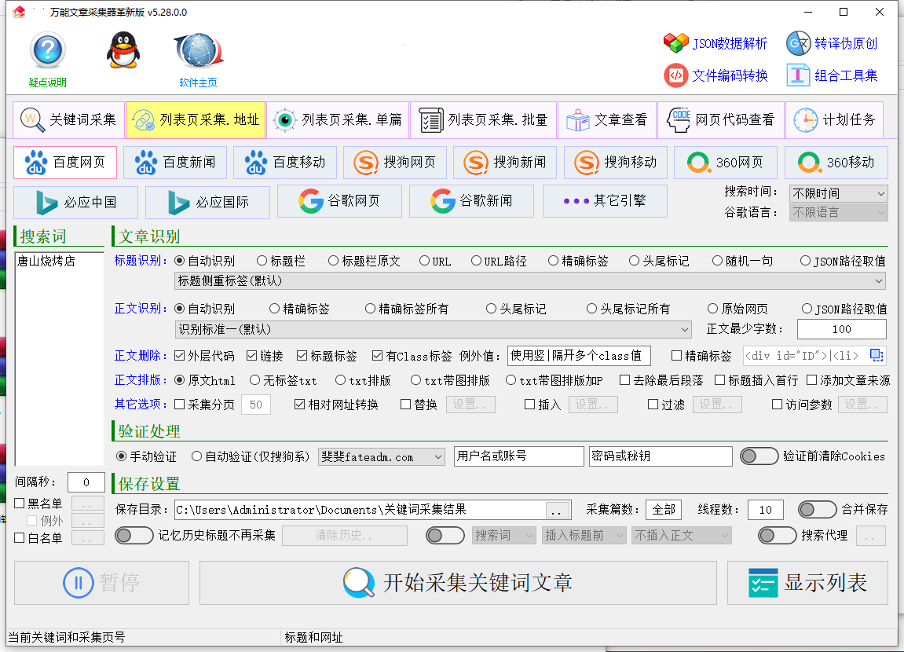Switch to 列表页采集.地址 tab
The height and width of the screenshot is (652, 904).
(x=196, y=120)
